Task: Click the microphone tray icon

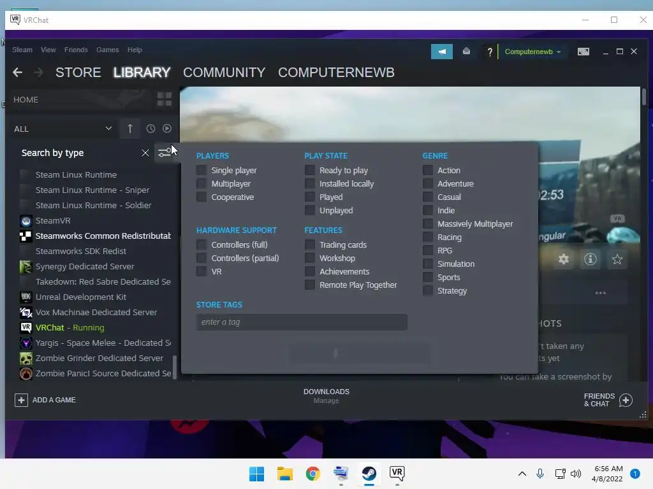Action: click(540, 474)
